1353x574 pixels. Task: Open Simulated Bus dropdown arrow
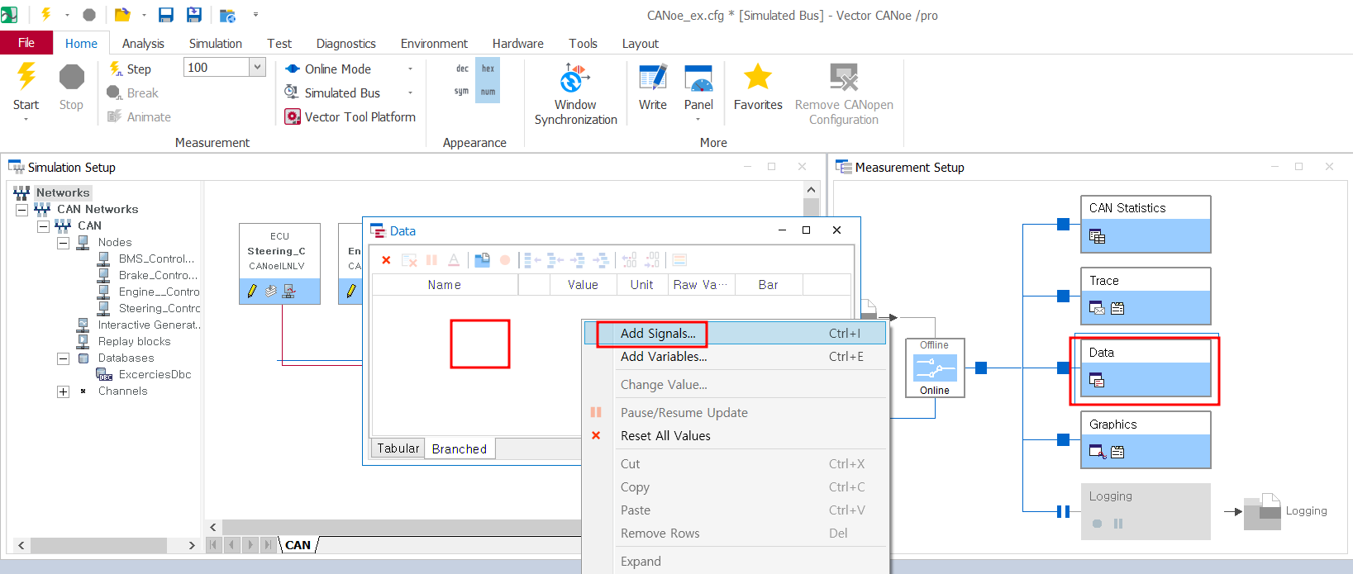tap(410, 93)
